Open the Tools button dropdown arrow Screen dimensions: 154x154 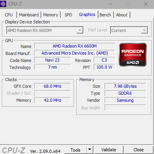[x=89, y=150]
